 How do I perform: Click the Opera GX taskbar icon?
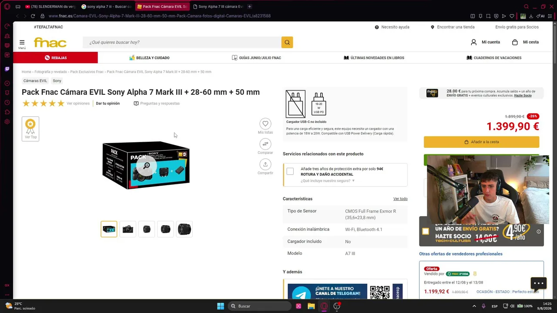coord(324,306)
